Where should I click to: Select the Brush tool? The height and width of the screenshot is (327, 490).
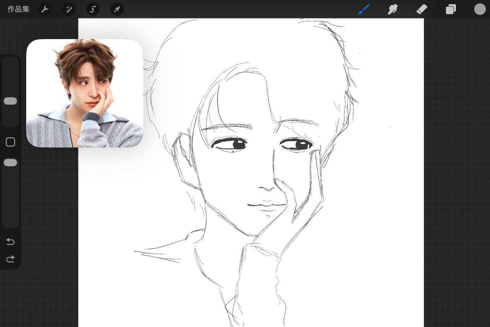tap(364, 9)
